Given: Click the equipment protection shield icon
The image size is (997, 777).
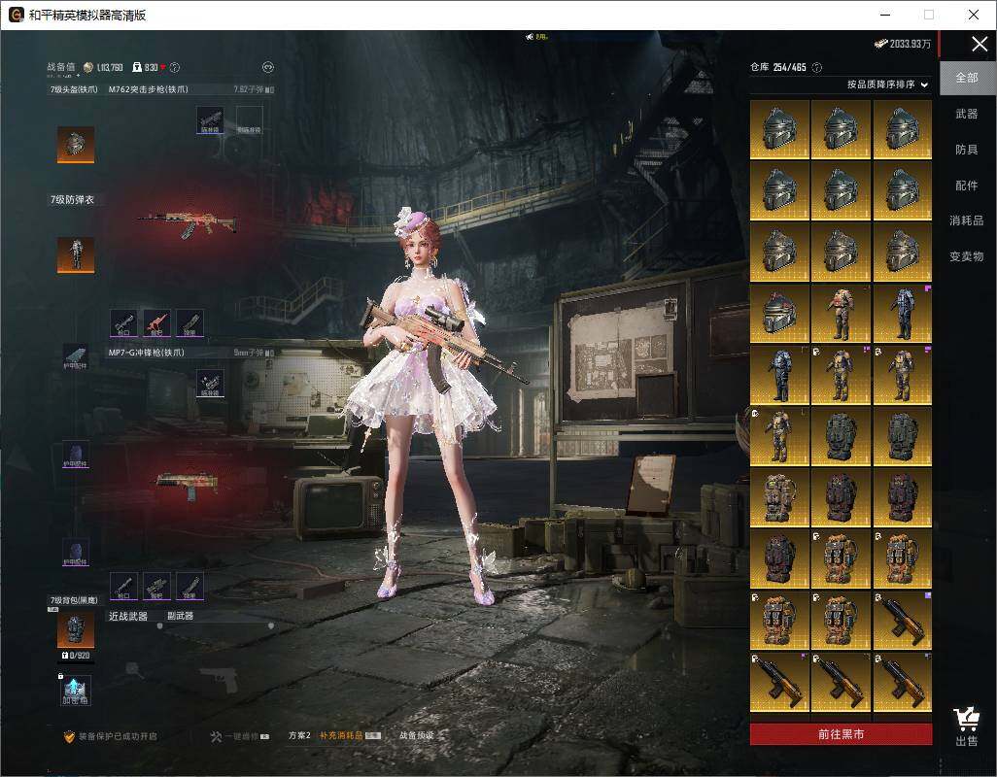Looking at the screenshot, I should tap(69, 736).
